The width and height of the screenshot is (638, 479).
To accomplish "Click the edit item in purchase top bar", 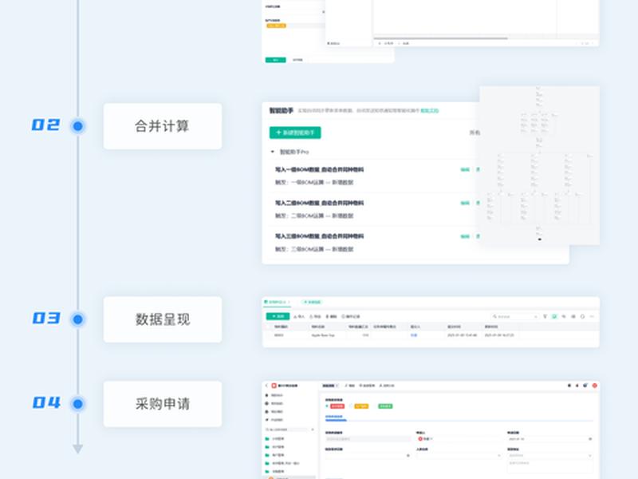I will (350, 386).
